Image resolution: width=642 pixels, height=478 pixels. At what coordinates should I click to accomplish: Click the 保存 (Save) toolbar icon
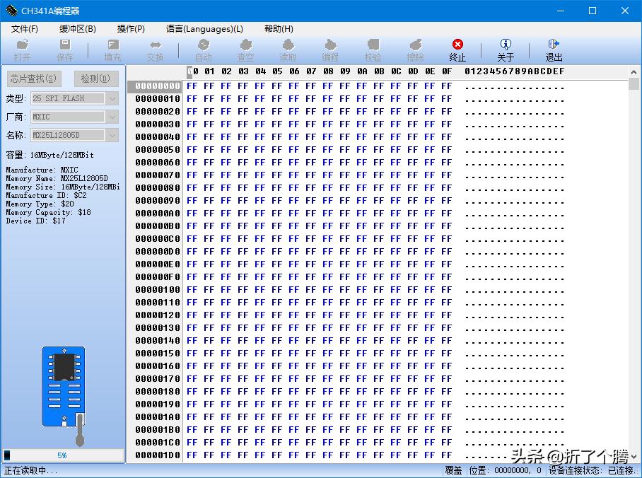pyautogui.click(x=64, y=50)
